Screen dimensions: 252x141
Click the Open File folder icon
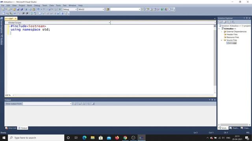click(x=14, y=9)
